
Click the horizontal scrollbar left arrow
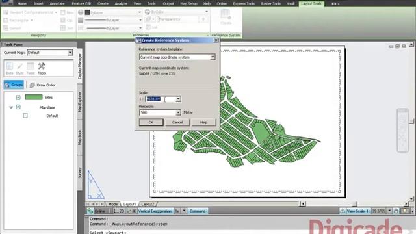tap(303, 203)
